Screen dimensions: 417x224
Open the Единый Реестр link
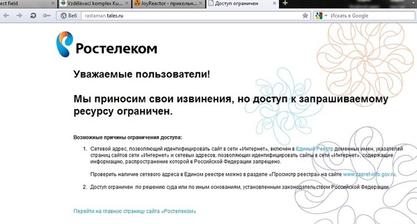click(x=315, y=149)
